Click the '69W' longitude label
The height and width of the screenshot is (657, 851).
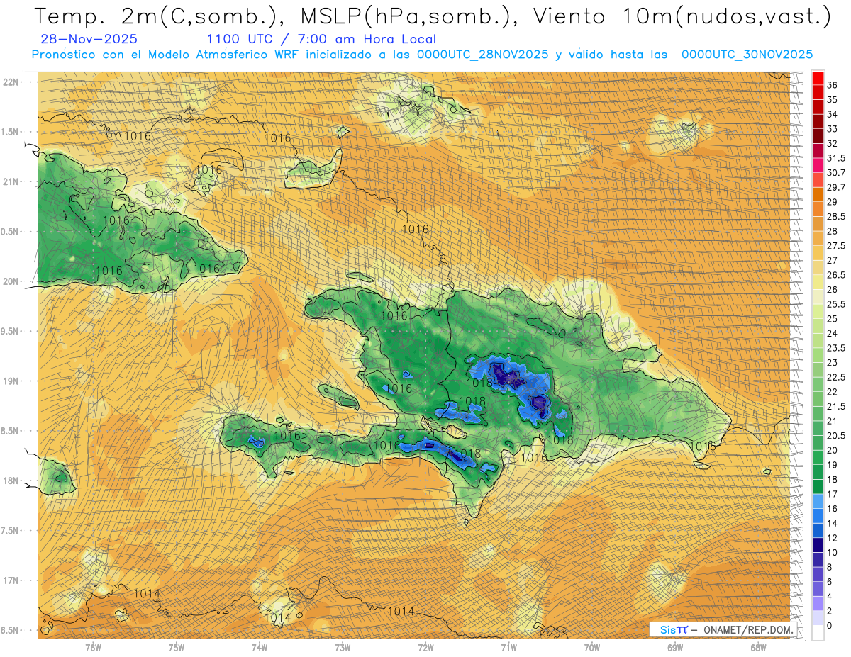(674, 648)
